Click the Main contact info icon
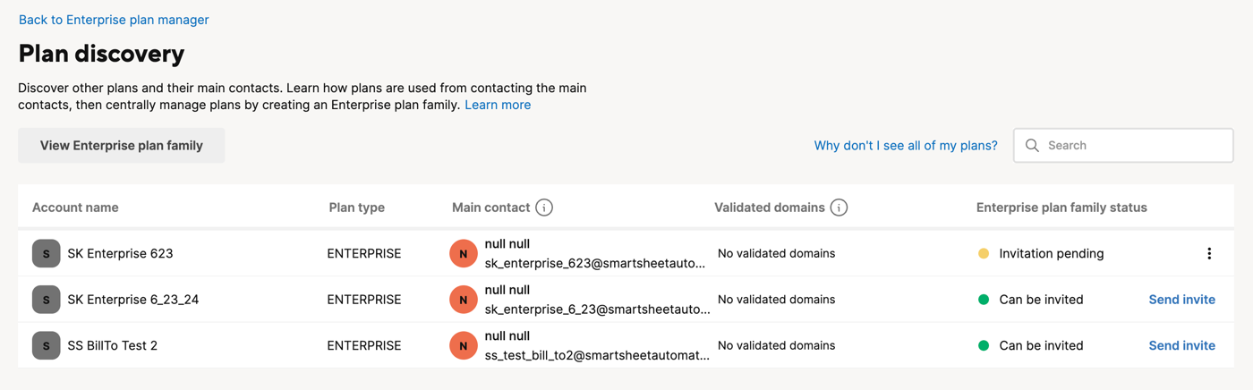The height and width of the screenshot is (390, 1253). click(544, 208)
